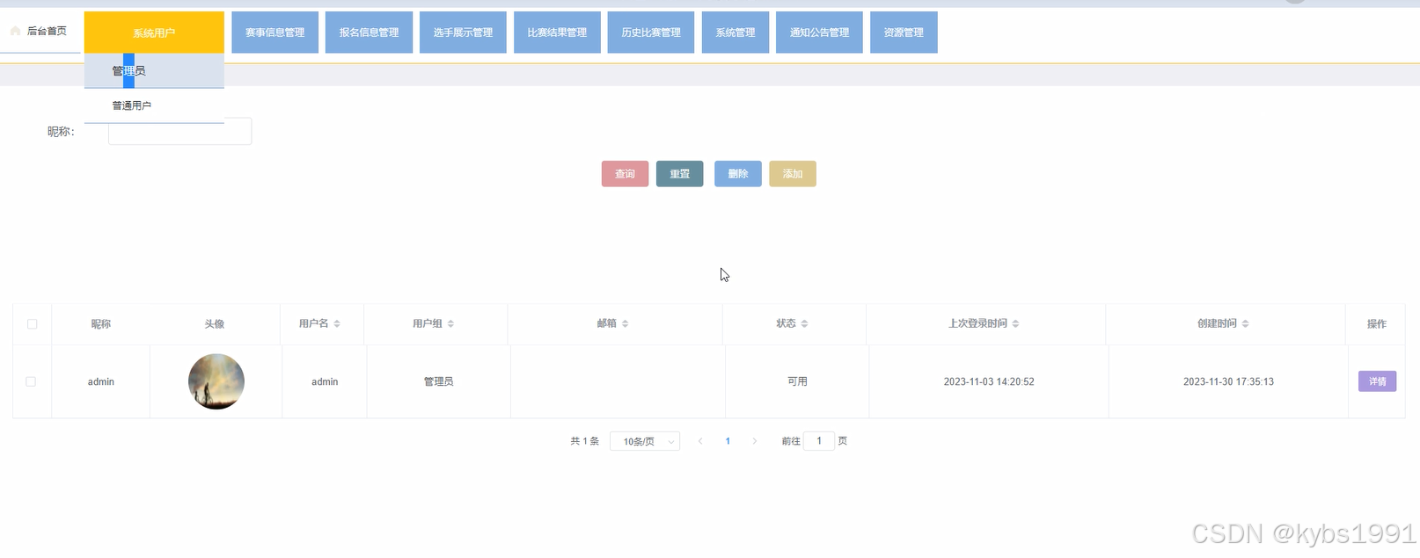Click the home icon beside 后台首页

[15, 31]
